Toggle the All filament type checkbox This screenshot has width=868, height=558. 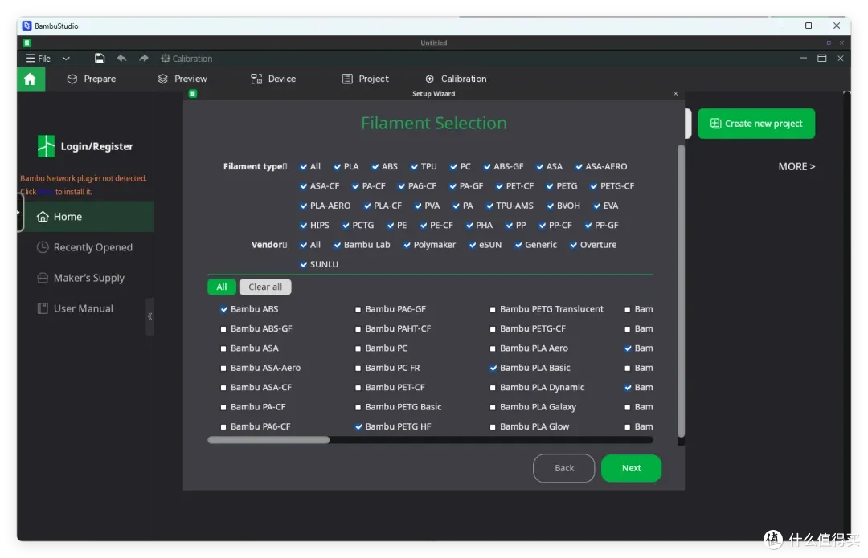pos(303,166)
